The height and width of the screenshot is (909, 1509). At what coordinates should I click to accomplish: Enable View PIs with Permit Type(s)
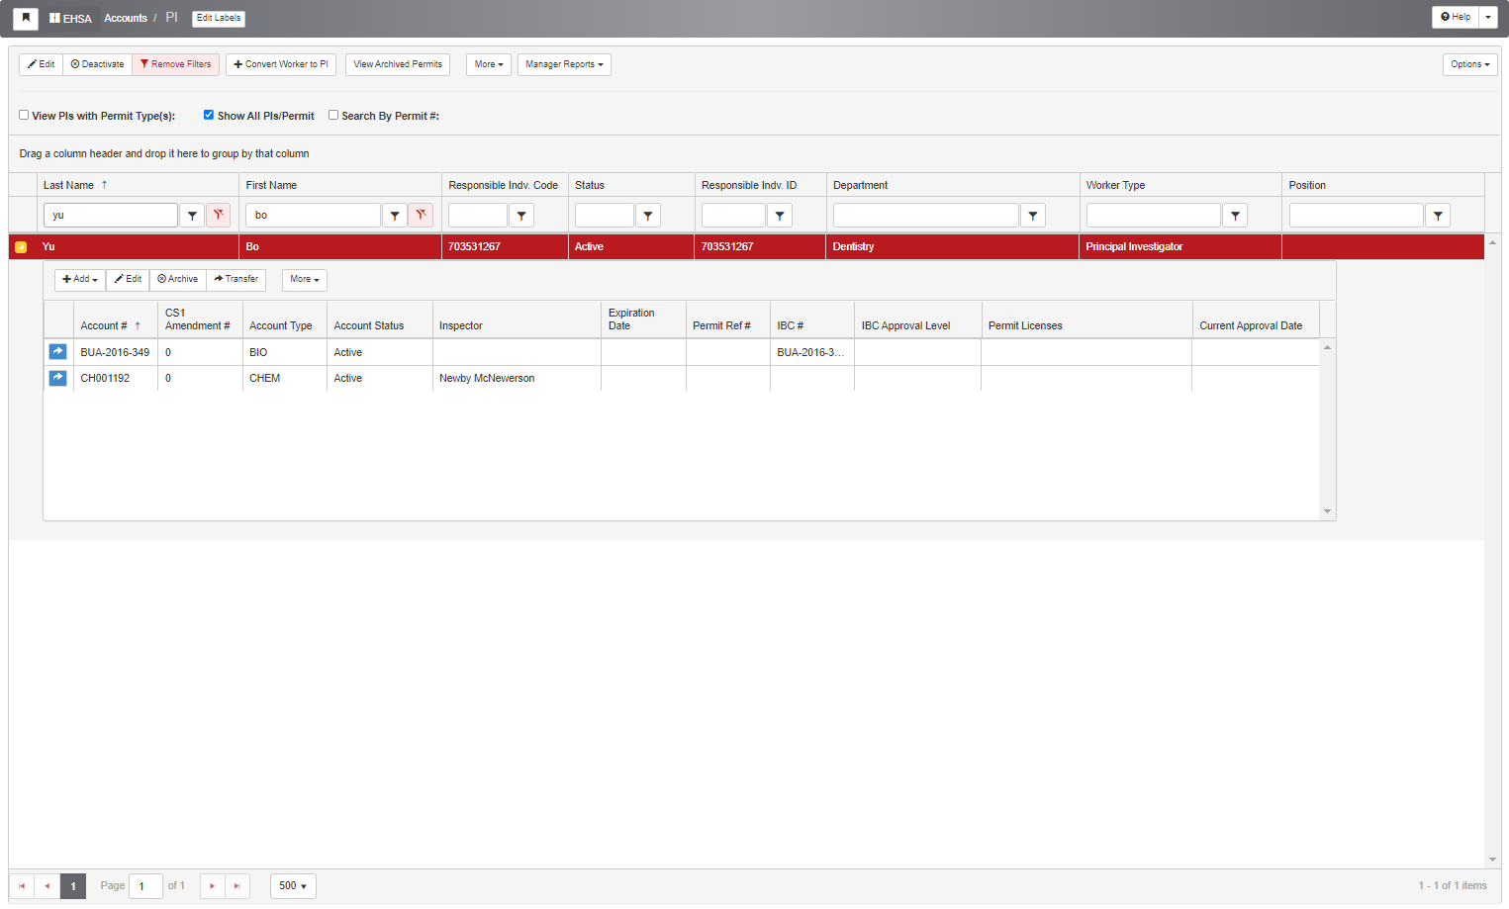pyautogui.click(x=24, y=115)
